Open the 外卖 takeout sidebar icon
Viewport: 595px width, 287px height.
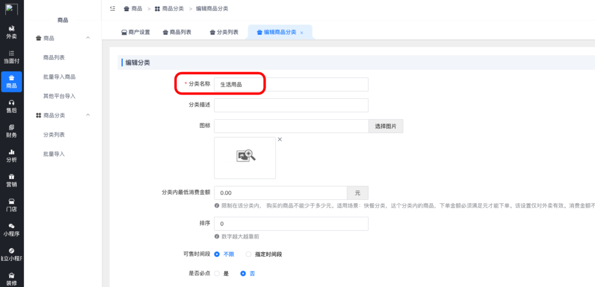pyautogui.click(x=12, y=31)
